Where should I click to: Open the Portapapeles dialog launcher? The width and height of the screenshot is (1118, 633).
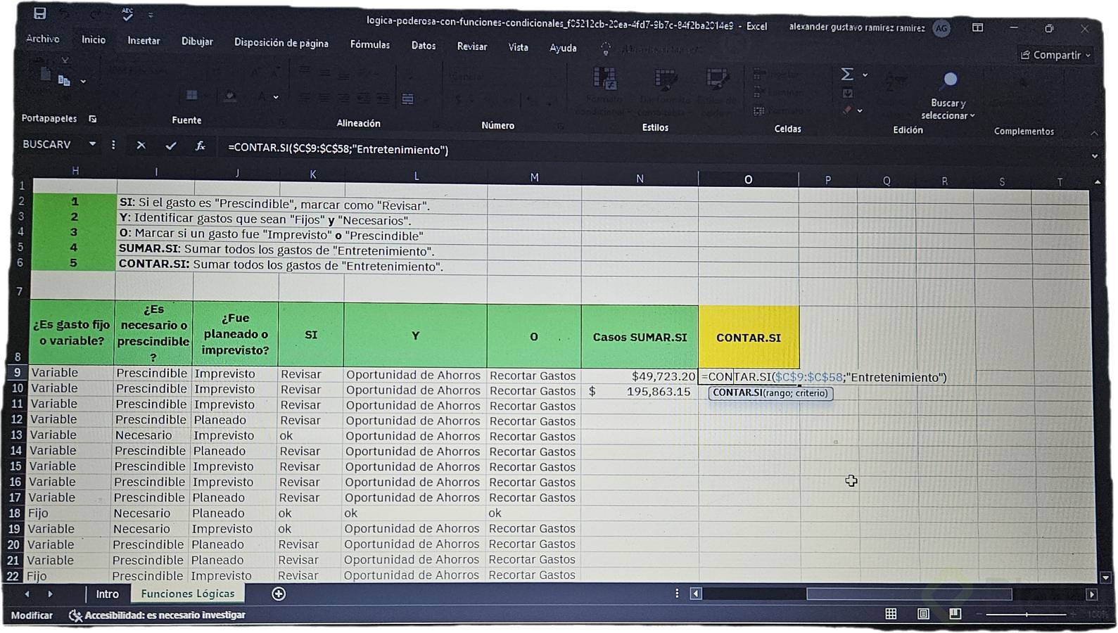93,119
